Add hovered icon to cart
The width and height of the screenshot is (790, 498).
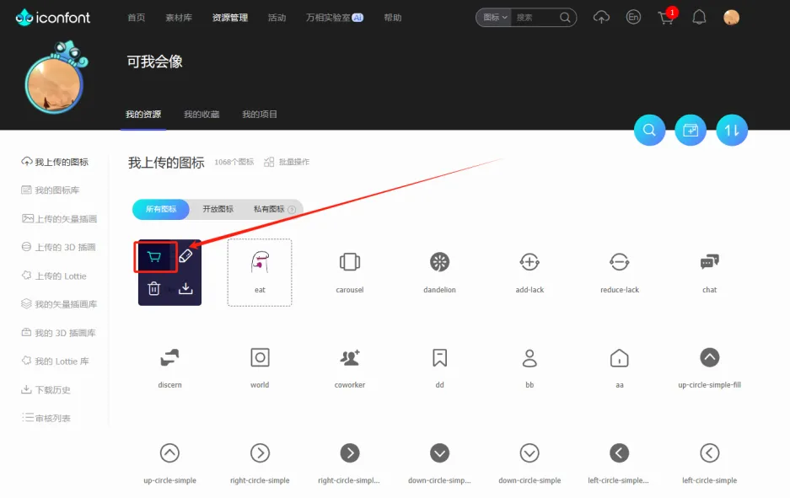click(x=154, y=257)
